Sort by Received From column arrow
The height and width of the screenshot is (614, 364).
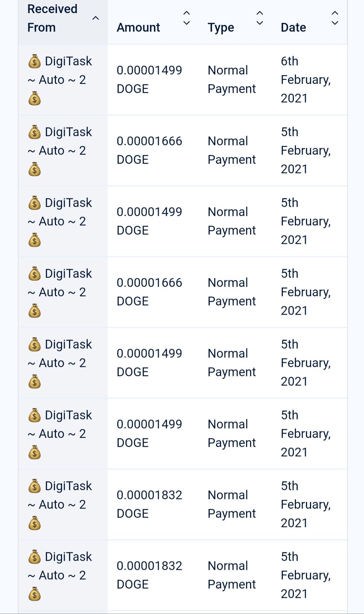tap(96, 18)
